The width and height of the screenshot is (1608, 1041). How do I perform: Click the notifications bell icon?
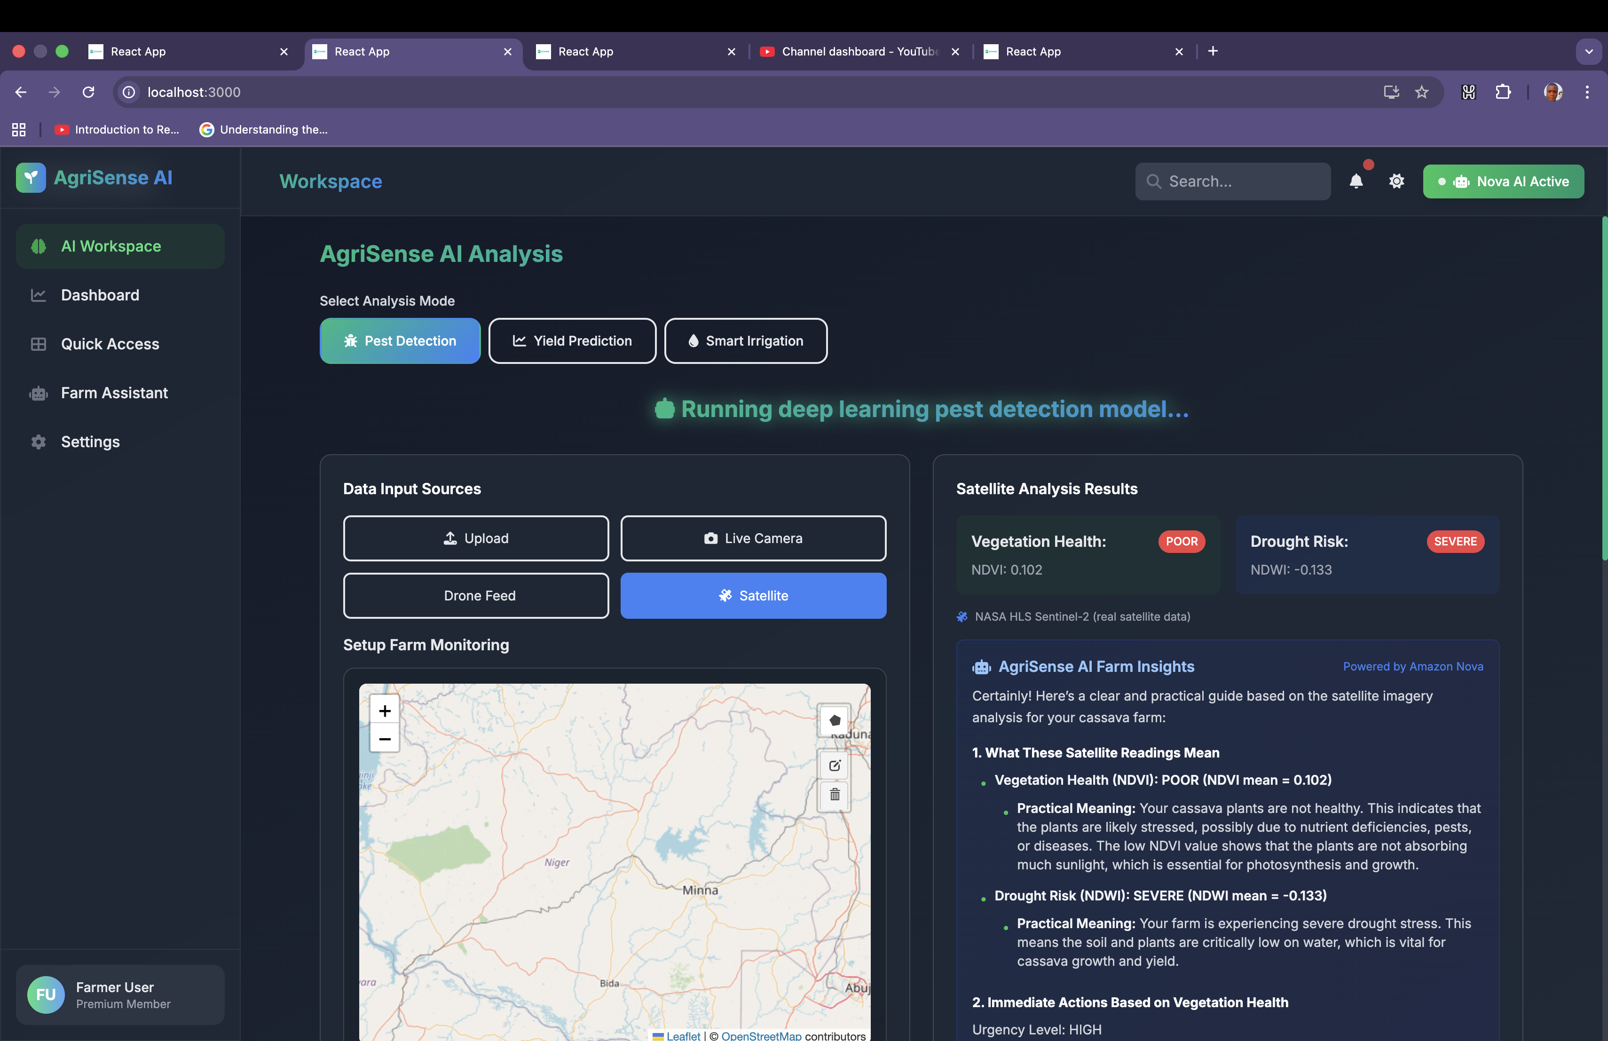point(1356,181)
